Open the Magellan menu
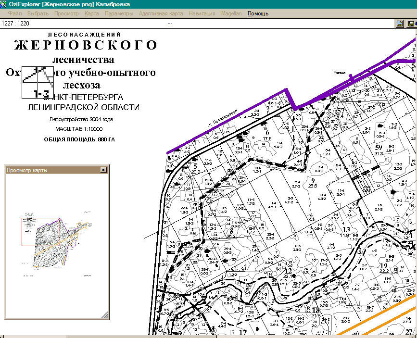This screenshot has height=338, width=417. (x=231, y=13)
